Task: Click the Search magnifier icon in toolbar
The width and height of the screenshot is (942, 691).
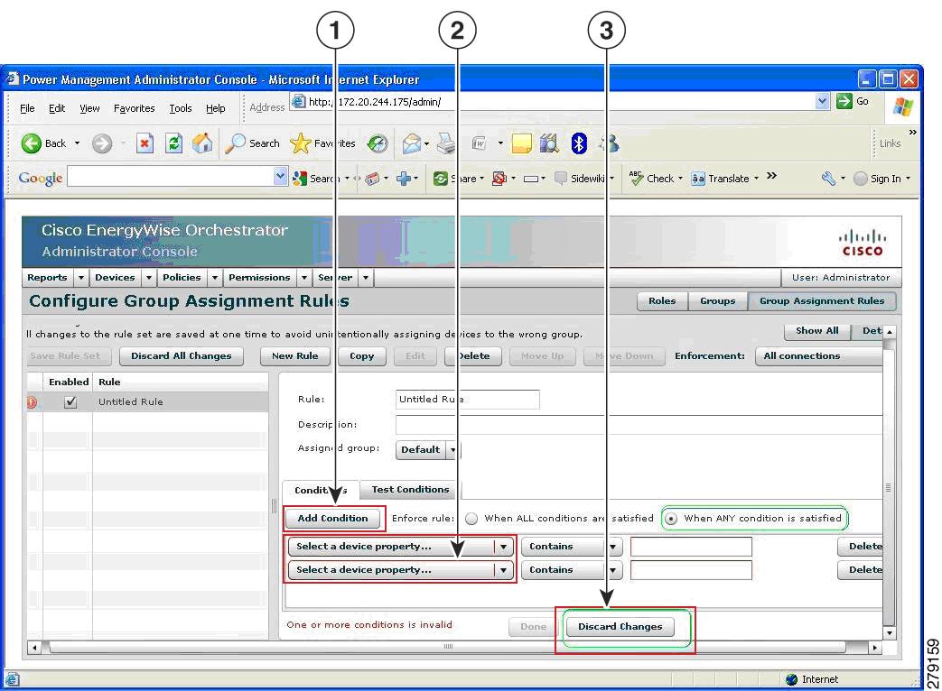Action: coord(235,143)
